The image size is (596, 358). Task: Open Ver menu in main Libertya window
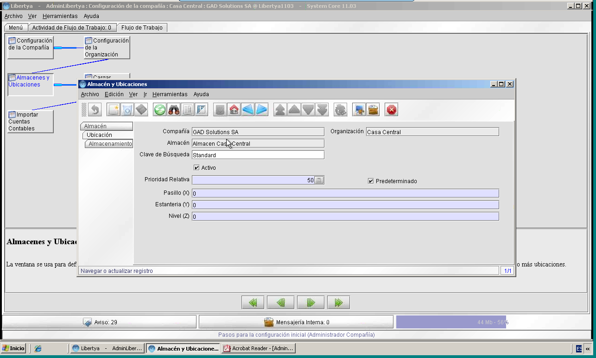32,16
